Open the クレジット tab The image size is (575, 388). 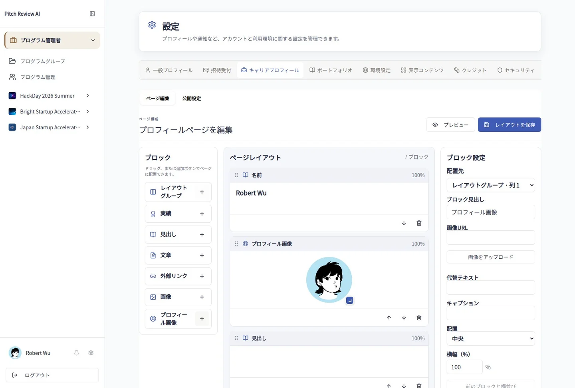(470, 70)
